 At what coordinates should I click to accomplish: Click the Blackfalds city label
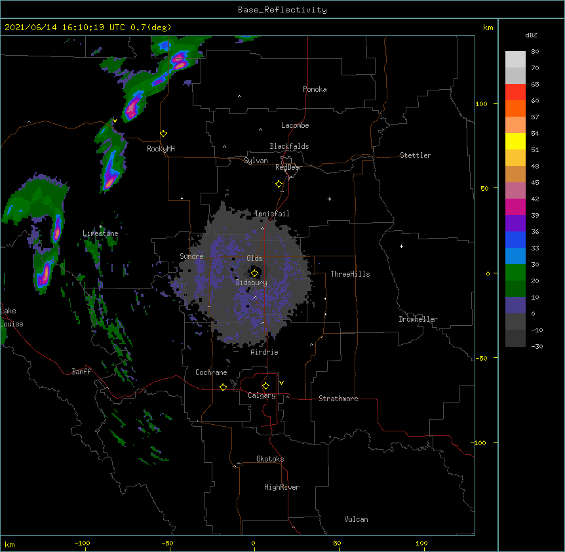289,146
